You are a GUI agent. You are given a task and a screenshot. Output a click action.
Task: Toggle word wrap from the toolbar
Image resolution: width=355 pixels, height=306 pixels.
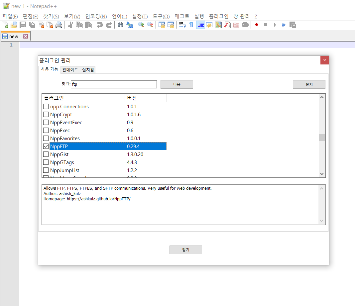[182, 25]
